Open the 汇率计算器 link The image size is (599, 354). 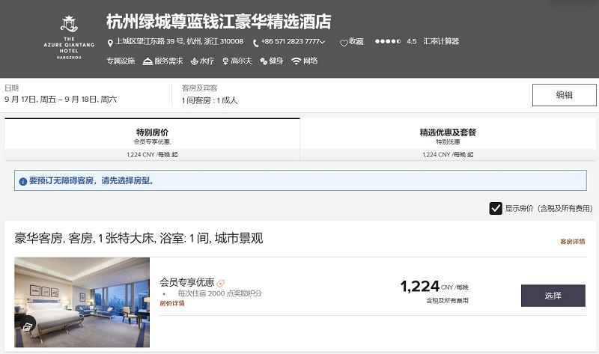tap(441, 41)
